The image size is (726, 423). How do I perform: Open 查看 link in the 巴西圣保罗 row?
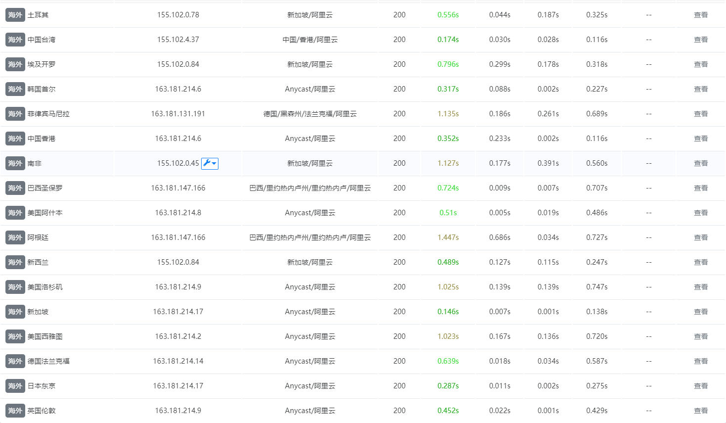coord(701,188)
